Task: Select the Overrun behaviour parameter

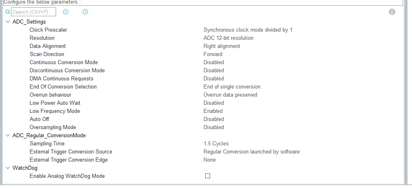Action: [x=50, y=95]
